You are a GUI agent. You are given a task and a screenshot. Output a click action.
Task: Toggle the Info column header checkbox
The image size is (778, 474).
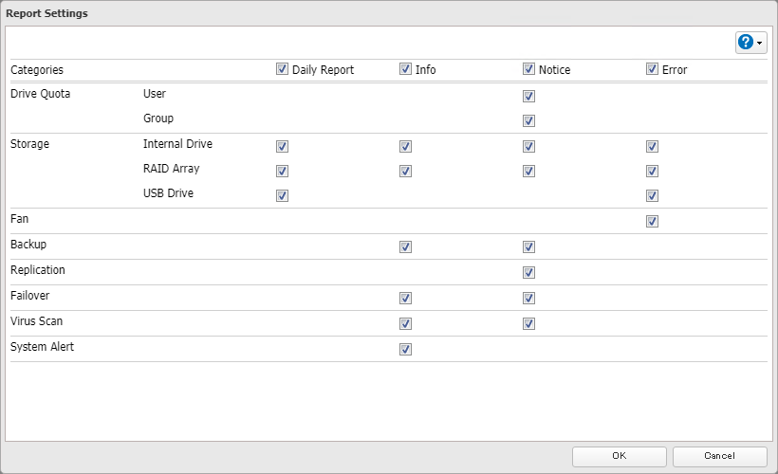[405, 69]
